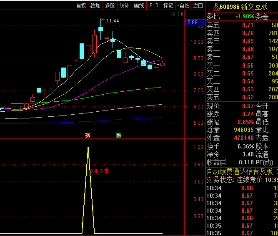Select 多股 multi-stock view
This screenshot has height=236, width=278.
[x=110, y=5]
